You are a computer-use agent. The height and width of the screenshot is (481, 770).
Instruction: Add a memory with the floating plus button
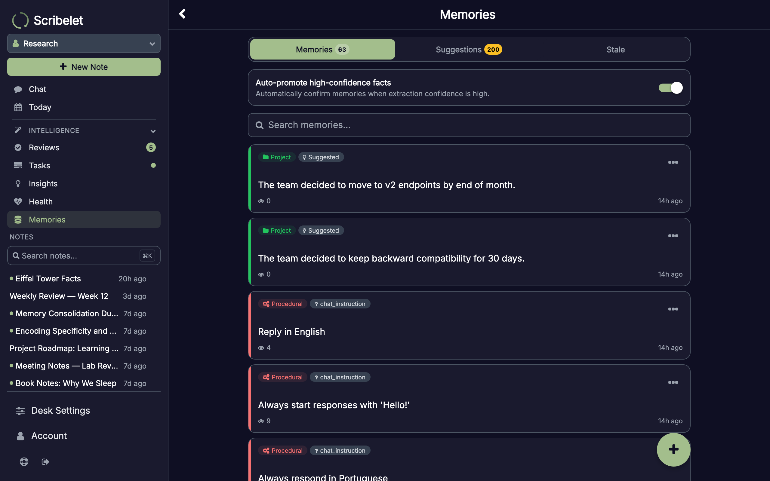673,449
